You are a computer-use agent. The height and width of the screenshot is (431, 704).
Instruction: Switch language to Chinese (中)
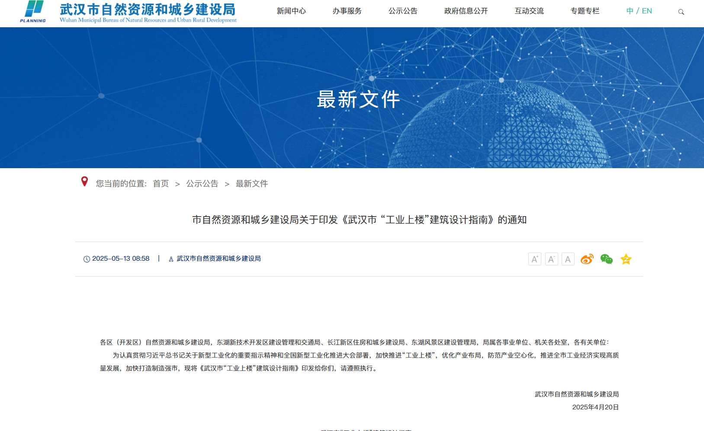630,11
